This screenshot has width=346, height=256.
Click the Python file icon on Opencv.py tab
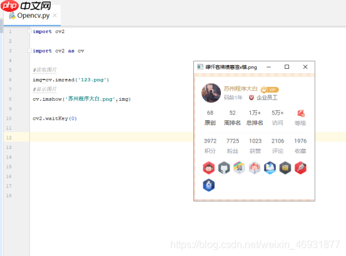tap(12, 16)
